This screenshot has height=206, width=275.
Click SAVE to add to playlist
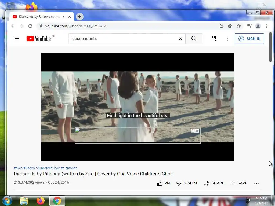[238, 183]
